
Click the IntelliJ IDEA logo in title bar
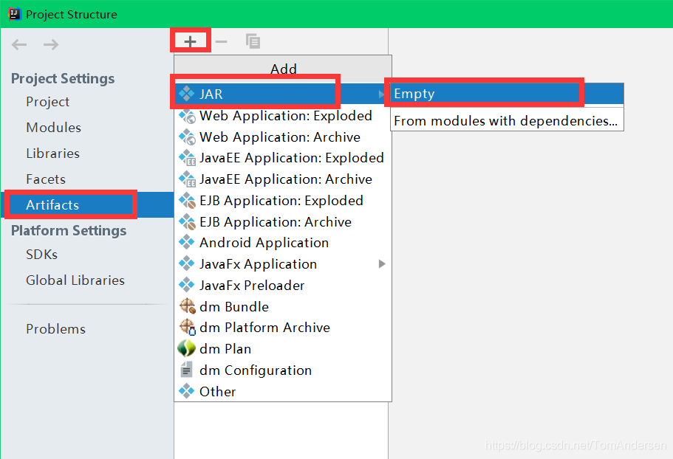point(15,14)
